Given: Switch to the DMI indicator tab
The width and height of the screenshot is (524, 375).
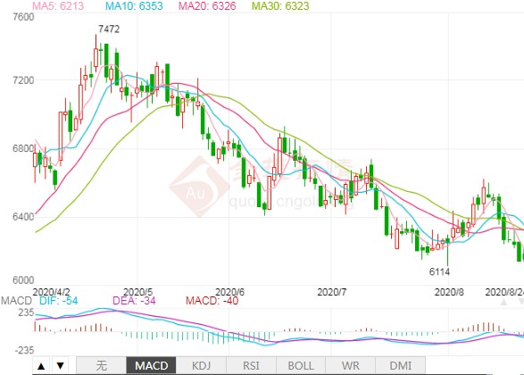Looking at the screenshot, I should point(400,365).
